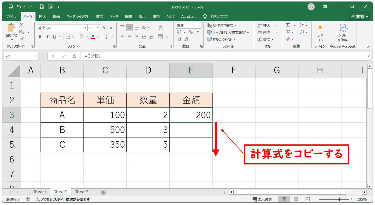Click the 共有 button

click(x=359, y=16)
